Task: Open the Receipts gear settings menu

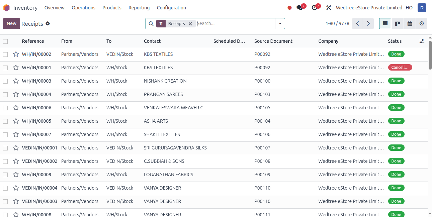Action: (x=48, y=23)
